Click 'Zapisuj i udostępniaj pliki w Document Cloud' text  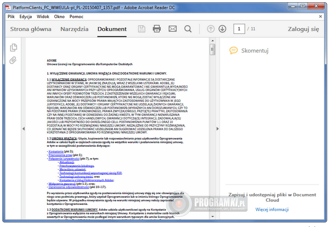(x=272, y=197)
